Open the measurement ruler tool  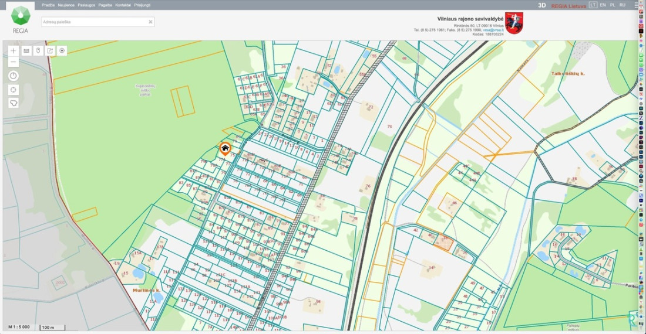pyautogui.click(x=26, y=50)
